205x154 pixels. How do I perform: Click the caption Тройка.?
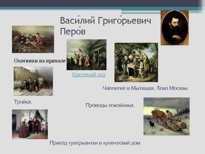23,102
